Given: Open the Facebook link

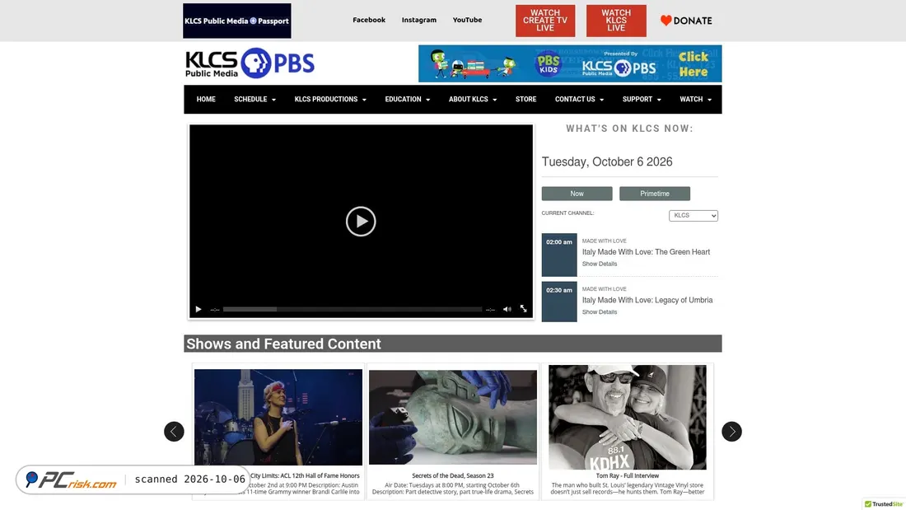Looking at the screenshot, I should click(x=369, y=20).
